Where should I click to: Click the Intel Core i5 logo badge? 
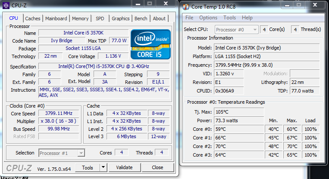[150, 44]
